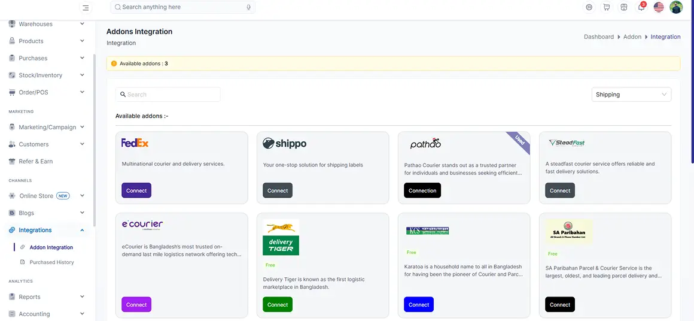Click the Customers people icon
The width and height of the screenshot is (694, 321).
[12, 144]
